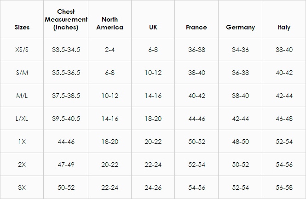
Task: Select the M/L size cell
Action: 22,96
